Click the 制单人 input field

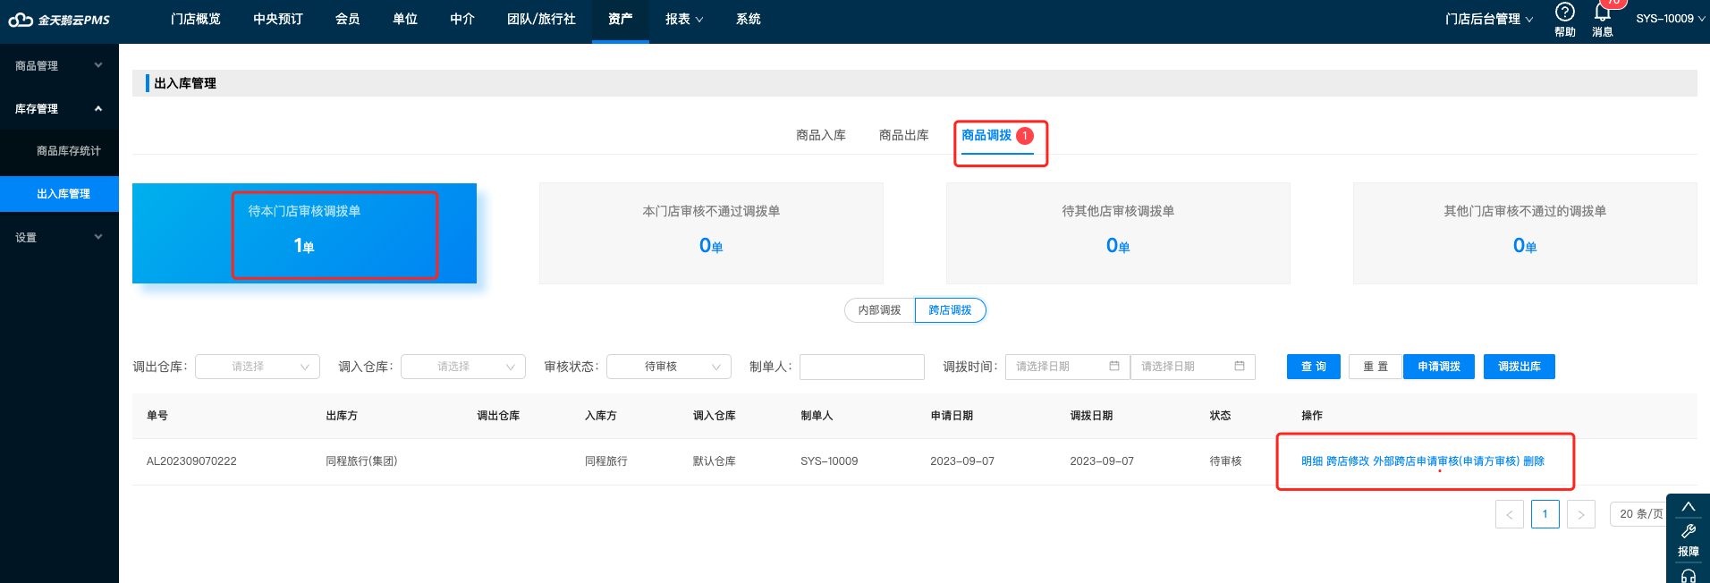(x=862, y=367)
